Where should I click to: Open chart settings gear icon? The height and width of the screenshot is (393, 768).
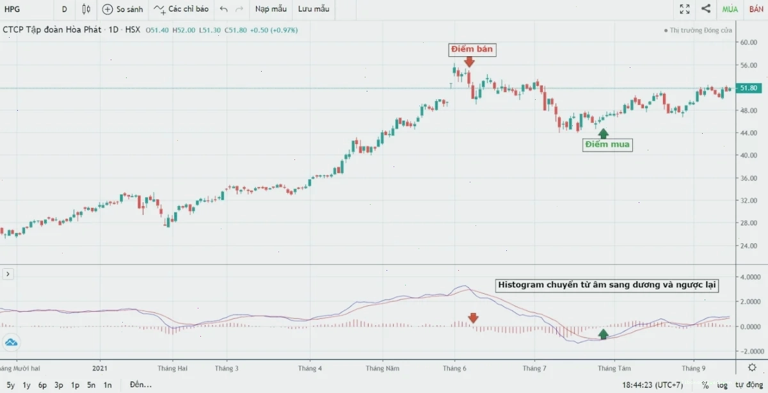tap(753, 367)
